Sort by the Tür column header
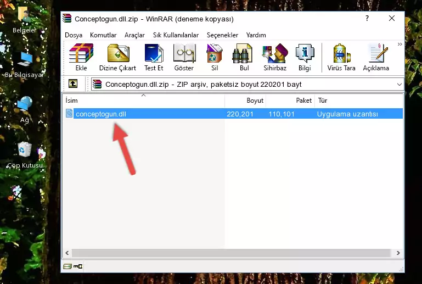This screenshot has height=284, width=422. click(x=359, y=101)
